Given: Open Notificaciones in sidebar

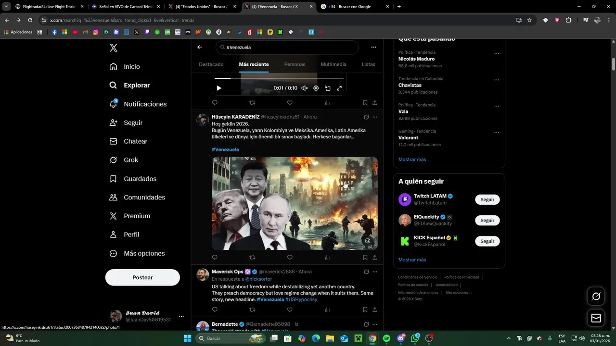Looking at the screenshot, I should tap(138, 104).
